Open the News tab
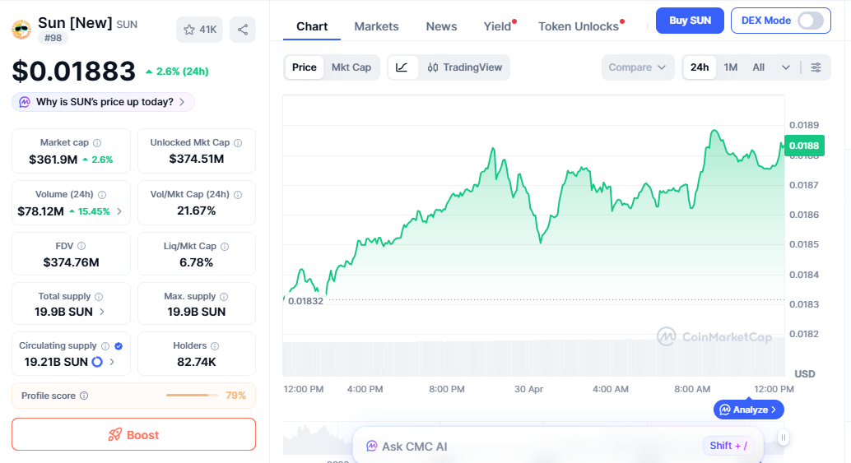851x463 pixels. click(441, 26)
